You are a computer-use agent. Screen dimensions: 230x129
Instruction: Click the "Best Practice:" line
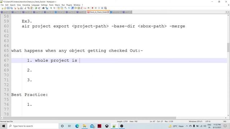(29, 95)
